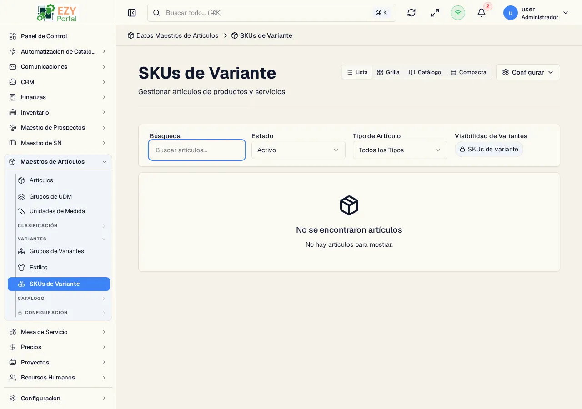
Task: Toggle fullscreen with the expand arrows icon
Action: click(x=435, y=13)
